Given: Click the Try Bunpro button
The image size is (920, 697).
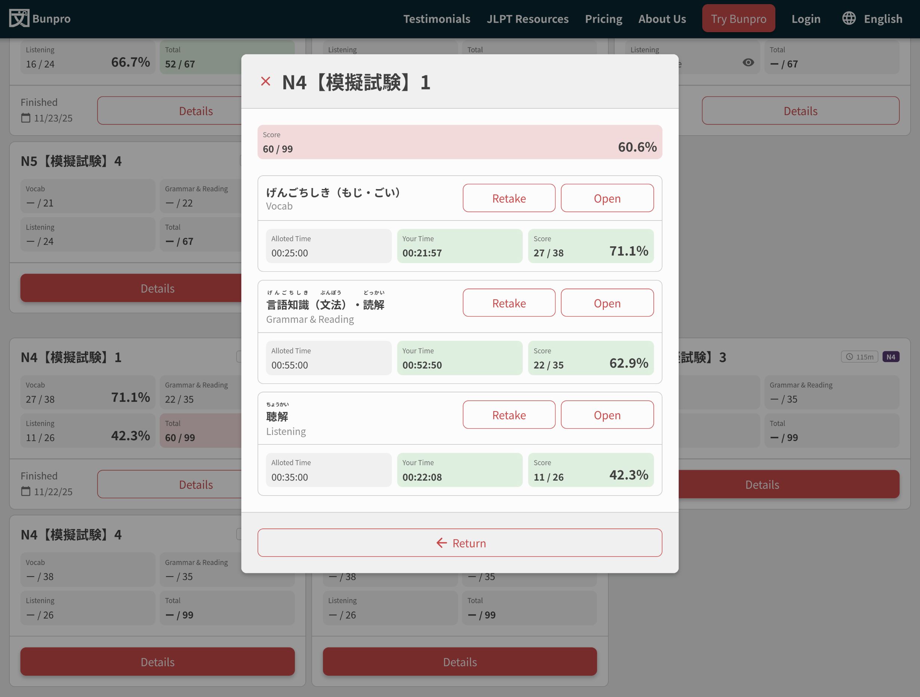Looking at the screenshot, I should pos(738,18).
